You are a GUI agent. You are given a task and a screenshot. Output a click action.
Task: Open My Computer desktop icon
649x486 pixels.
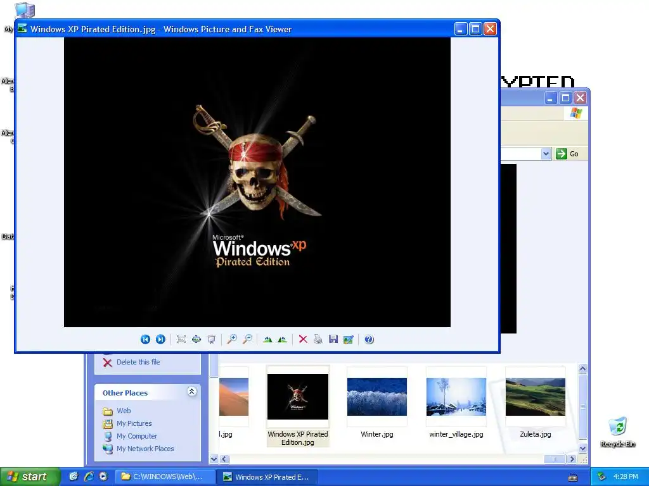pos(25,10)
